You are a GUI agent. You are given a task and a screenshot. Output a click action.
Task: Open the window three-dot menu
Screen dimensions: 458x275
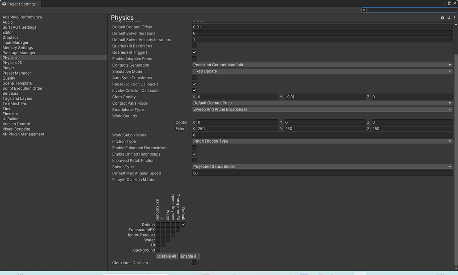pos(444,3)
